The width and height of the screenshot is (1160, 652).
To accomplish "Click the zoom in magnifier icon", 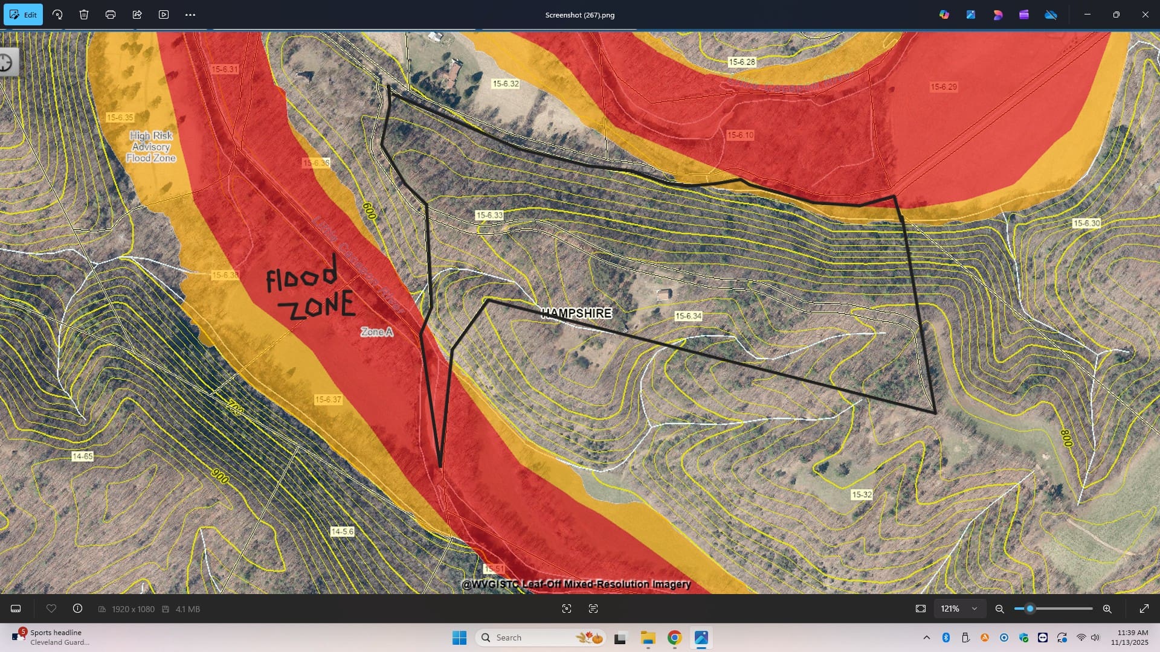I will pyautogui.click(x=1107, y=609).
